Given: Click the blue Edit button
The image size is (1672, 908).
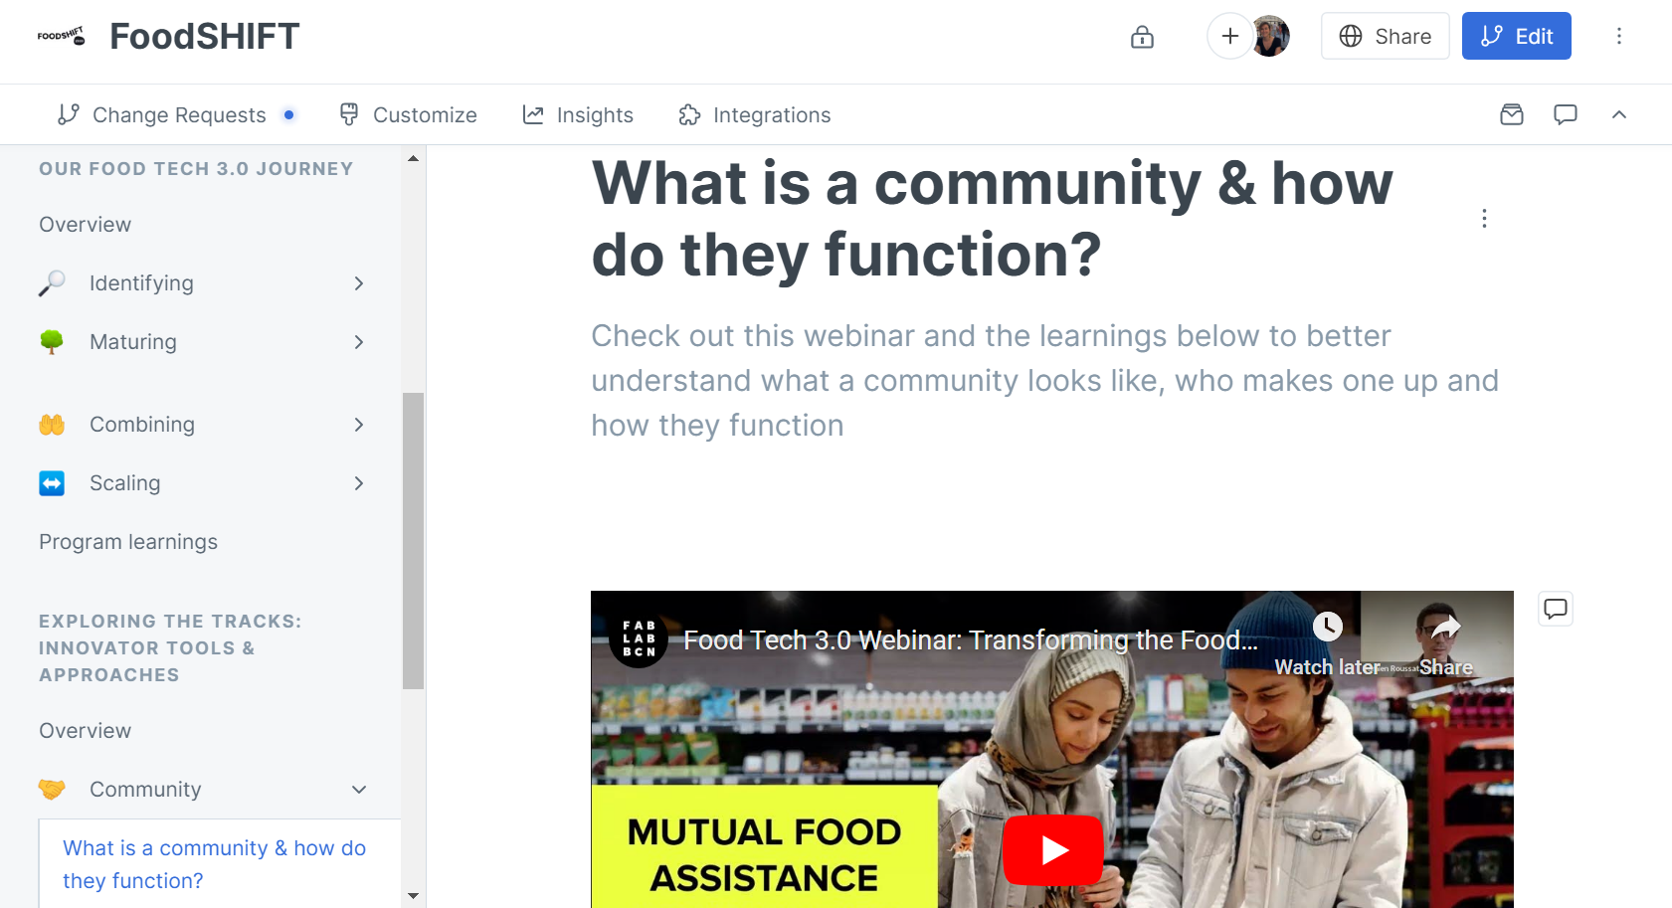Looking at the screenshot, I should tap(1516, 36).
